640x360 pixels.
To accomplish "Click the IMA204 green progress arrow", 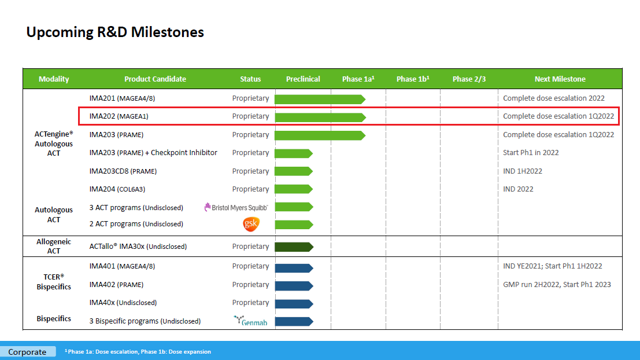I will pyautogui.click(x=293, y=189).
